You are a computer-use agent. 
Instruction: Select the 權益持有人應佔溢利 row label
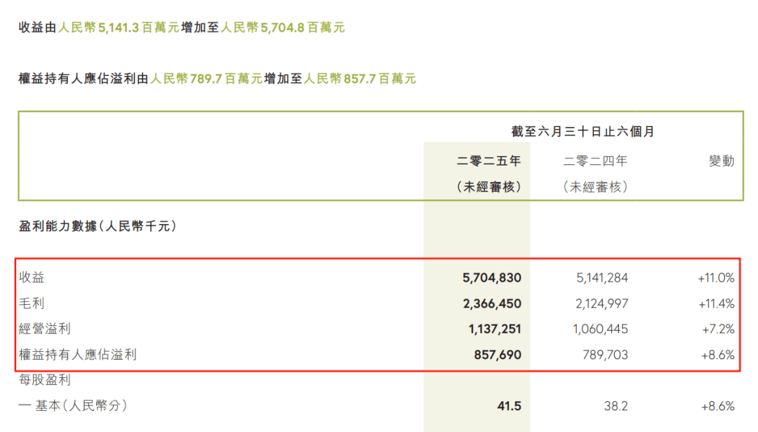coord(77,355)
